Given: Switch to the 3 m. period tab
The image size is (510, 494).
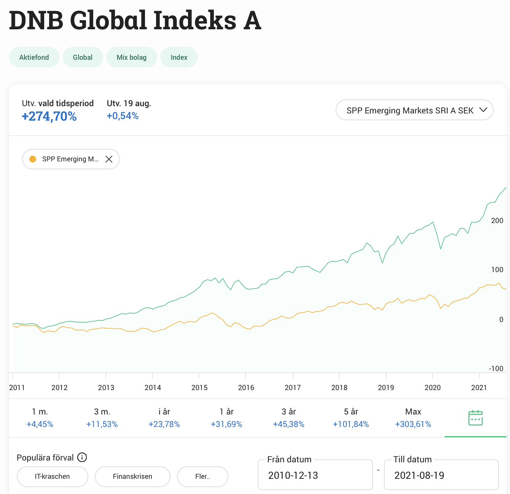Looking at the screenshot, I should [x=102, y=418].
